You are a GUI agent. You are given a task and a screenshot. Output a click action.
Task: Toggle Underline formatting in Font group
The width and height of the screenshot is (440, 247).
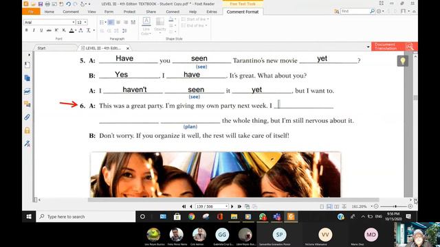coord(41,30)
